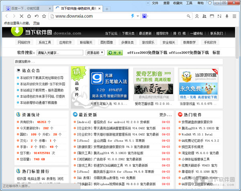The height and width of the screenshot is (191, 241).
Task: Close the 百度一下 tab
Action: [x=50, y=8]
